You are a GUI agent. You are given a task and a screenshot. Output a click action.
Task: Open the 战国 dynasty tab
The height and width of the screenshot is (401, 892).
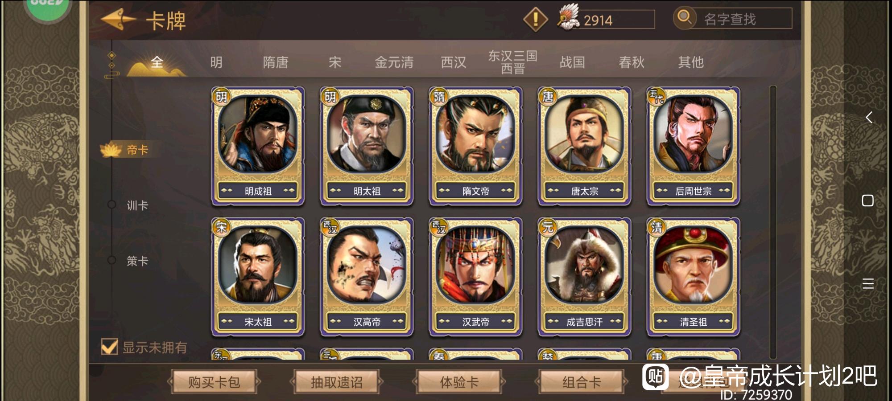(x=572, y=62)
